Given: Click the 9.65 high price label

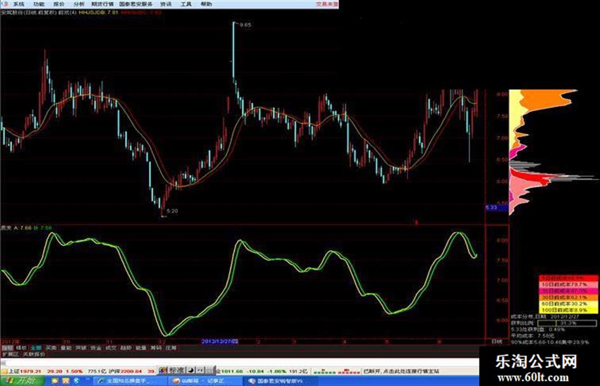Looking at the screenshot, I should (245, 25).
